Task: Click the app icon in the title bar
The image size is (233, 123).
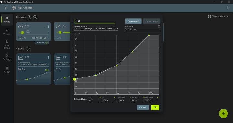Action: [1, 2]
